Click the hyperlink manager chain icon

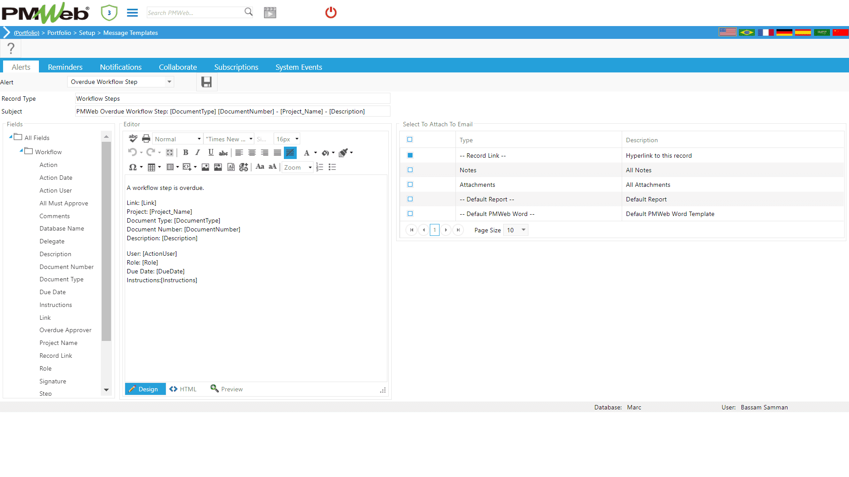244,167
